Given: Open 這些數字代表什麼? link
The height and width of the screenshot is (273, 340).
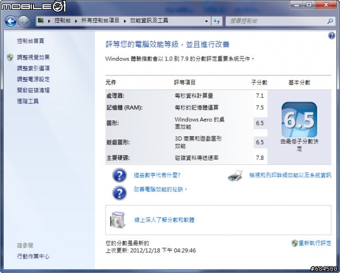Looking at the screenshot, I should pyautogui.click(x=157, y=175).
